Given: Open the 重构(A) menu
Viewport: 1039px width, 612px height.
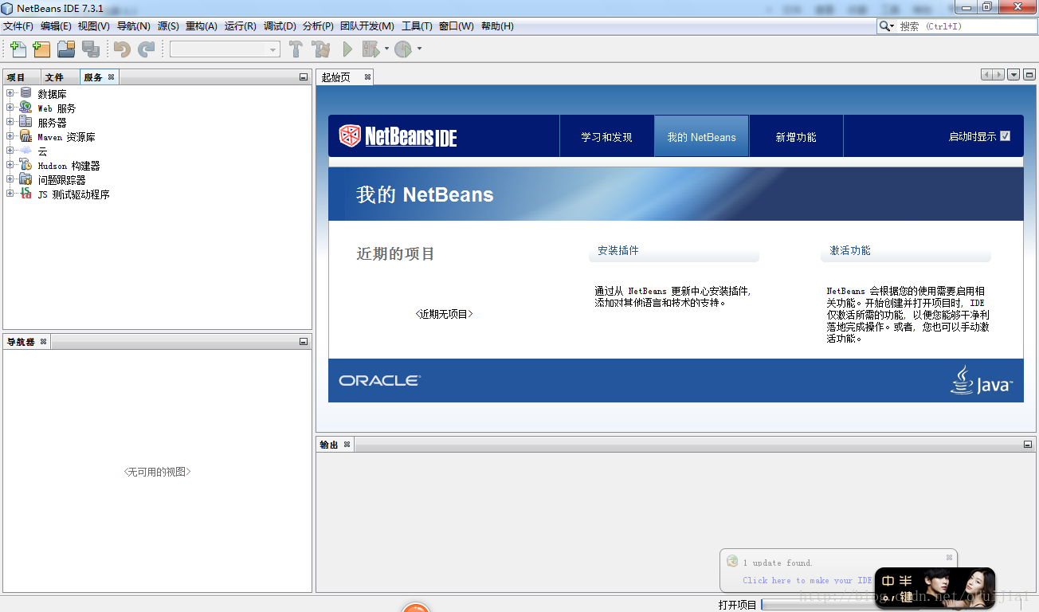Looking at the screenshot, I should tap(202, 26).
